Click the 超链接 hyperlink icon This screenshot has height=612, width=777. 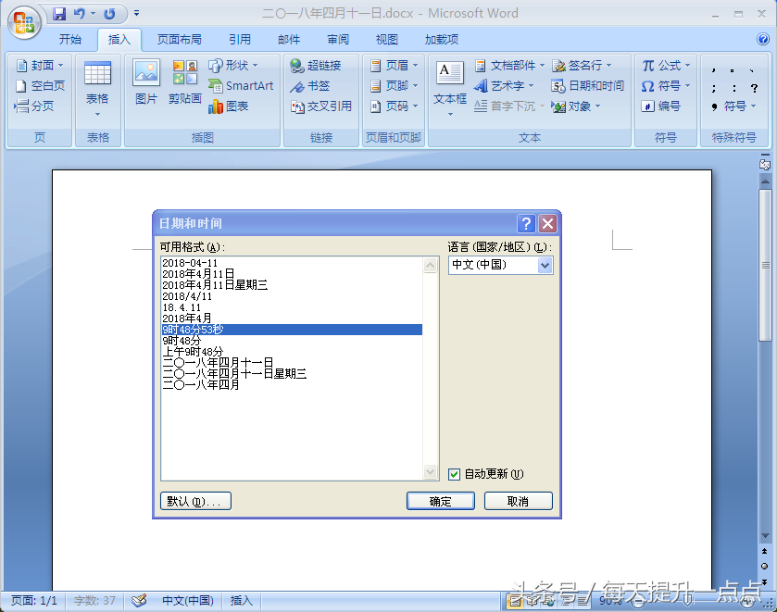pos(297,66)
